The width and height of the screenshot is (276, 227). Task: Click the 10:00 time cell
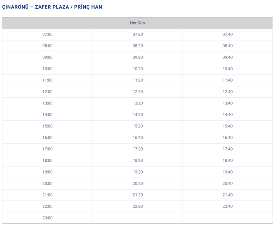(47, 69)
